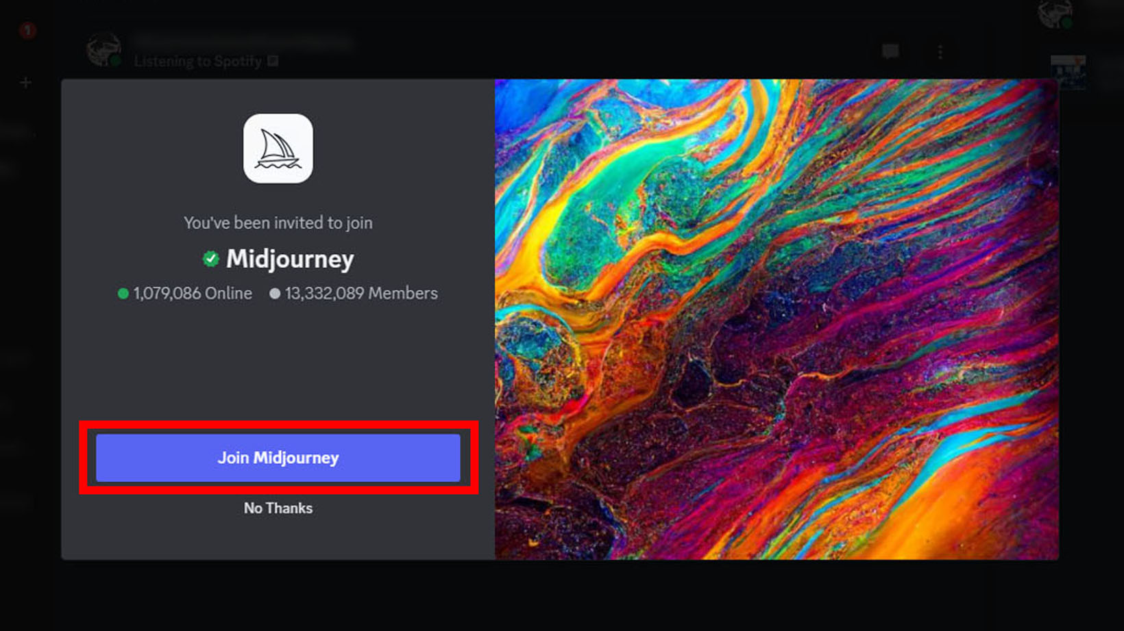Image resolution: width=1124 pixels, height=631 pixels.
Task: Click the Midjourney server name heading
Action: [x=290, y=259]
